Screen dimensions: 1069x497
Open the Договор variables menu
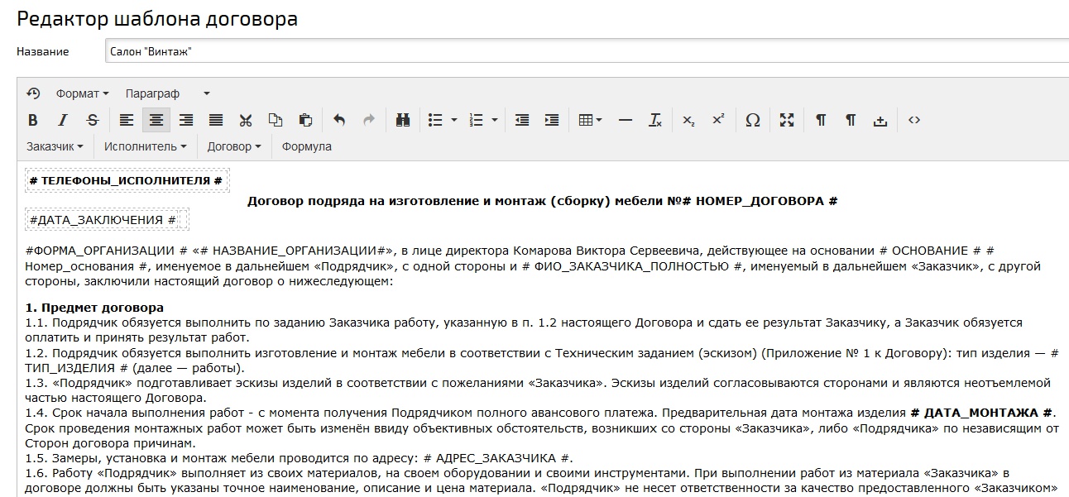coord(234,146)
